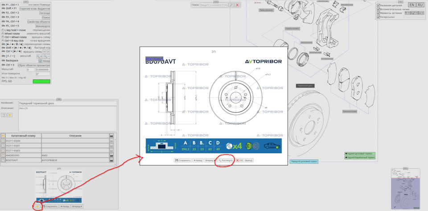Click the zoom out magnifier minus icon
428x211 pixels.
47,56
